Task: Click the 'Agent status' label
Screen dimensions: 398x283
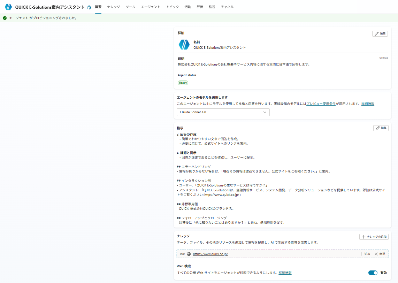Action: [187, 75]
